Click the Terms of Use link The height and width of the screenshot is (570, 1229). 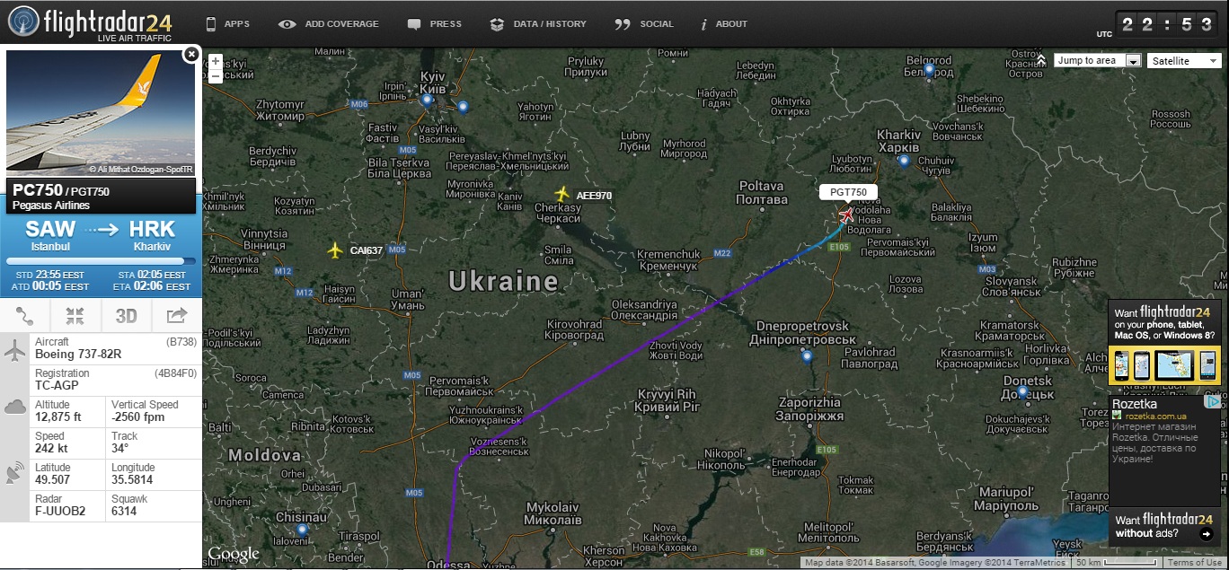[1195, 563]
